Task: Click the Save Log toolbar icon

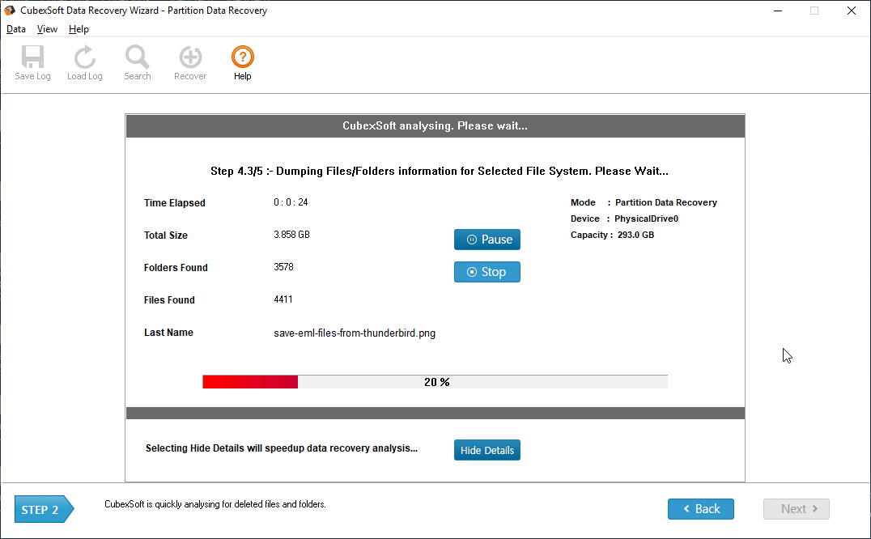Action: 32,63
